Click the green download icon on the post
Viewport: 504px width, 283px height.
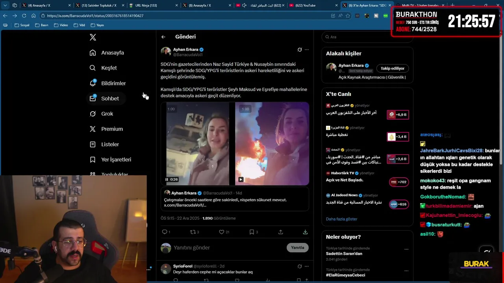click(305, 232)
